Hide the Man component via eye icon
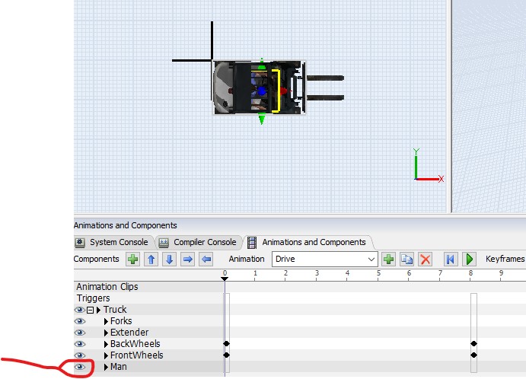 pos(80,367)
